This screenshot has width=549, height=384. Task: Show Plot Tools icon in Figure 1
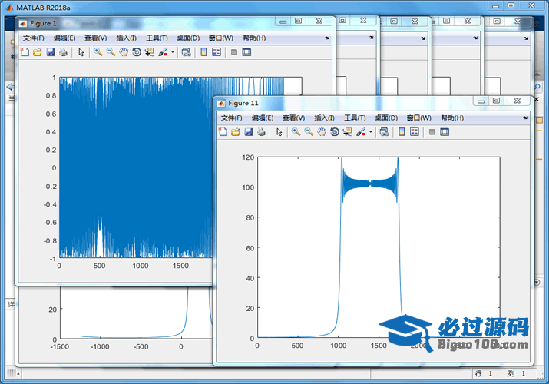click(246, 52)
